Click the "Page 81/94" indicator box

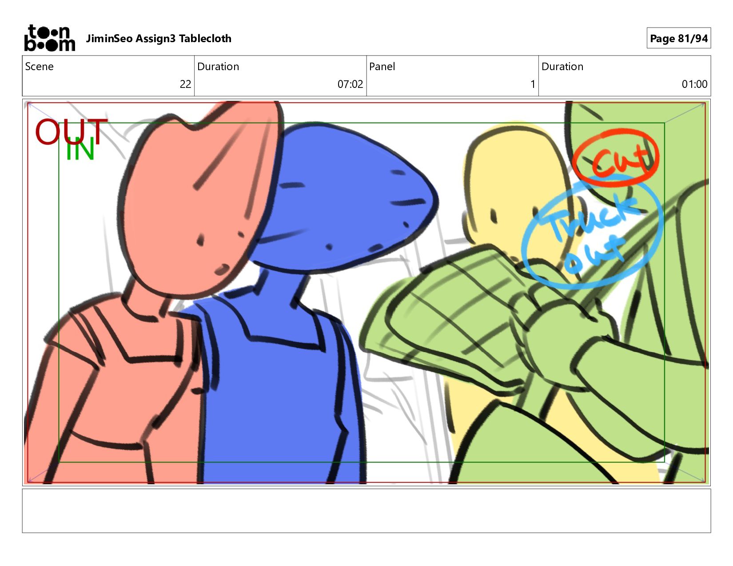coord(678,38)
